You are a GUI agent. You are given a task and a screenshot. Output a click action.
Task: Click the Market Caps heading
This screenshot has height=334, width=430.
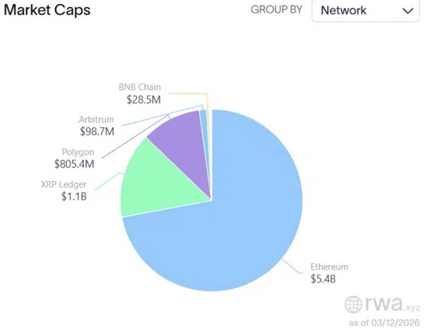click(x=47, y=10)
